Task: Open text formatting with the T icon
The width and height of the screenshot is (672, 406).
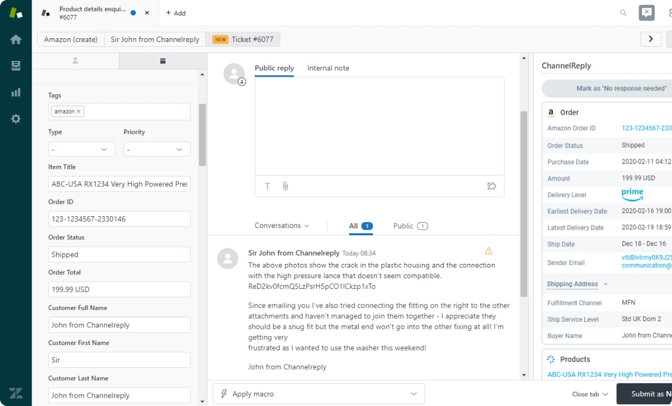Action: click(x=267, y=186)
